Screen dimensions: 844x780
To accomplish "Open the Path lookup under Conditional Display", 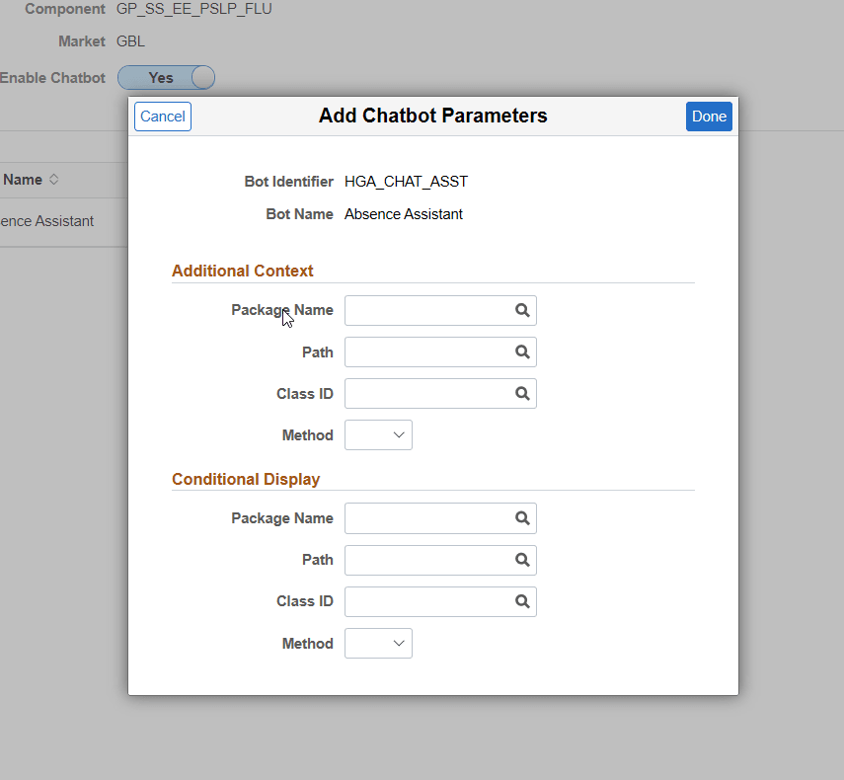I will [522, 560].
